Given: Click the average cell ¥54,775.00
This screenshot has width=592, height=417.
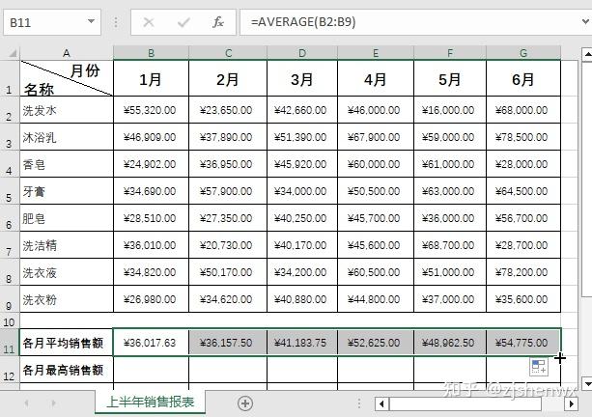Looking at the screenshot, I should pos(523,343).
